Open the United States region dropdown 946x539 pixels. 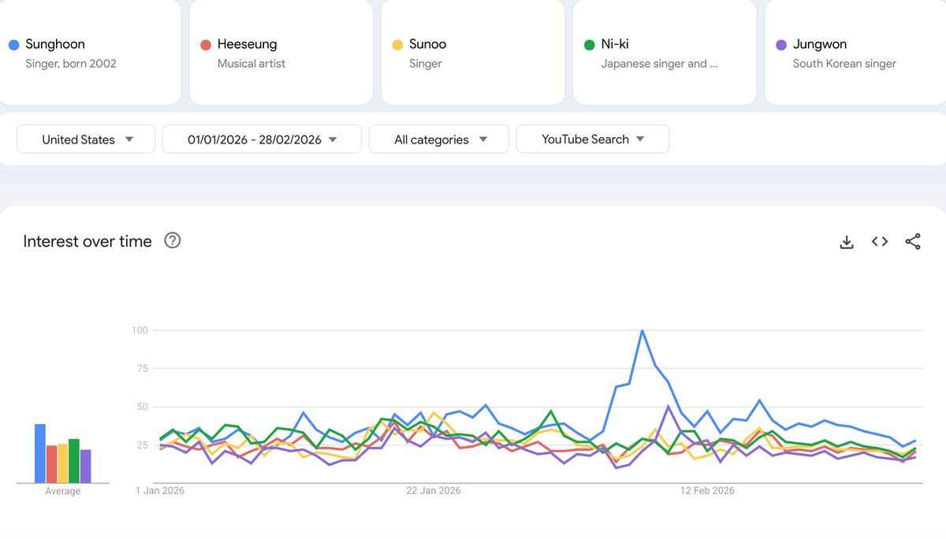(x=85, y=139)
